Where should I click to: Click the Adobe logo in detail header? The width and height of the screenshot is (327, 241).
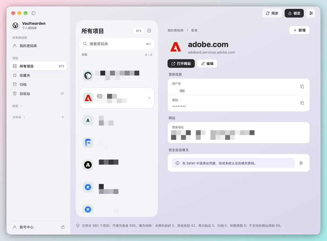176,47
